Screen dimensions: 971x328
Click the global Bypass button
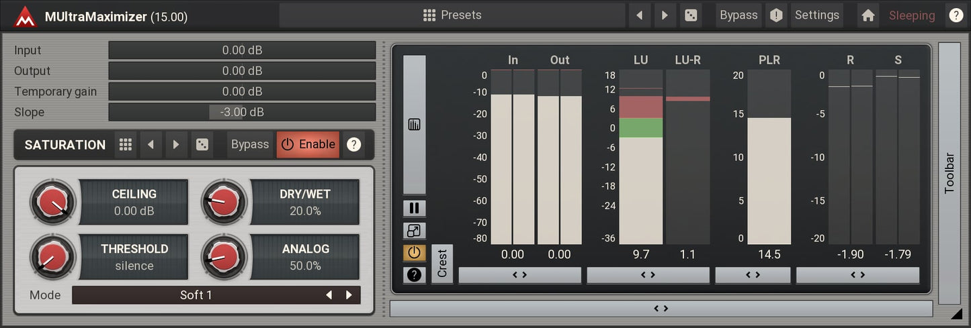coord(738,15)
